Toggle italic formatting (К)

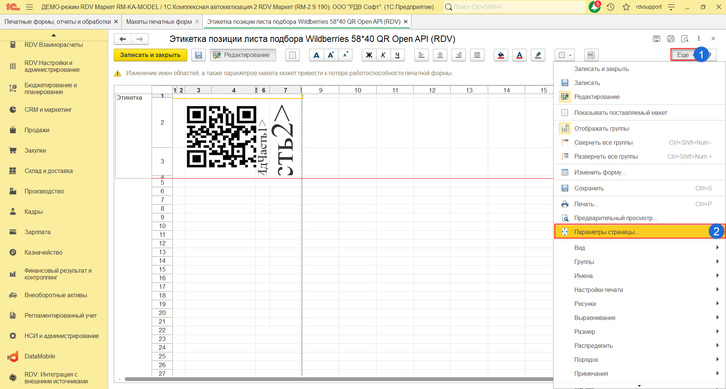[x=383, y=55]
